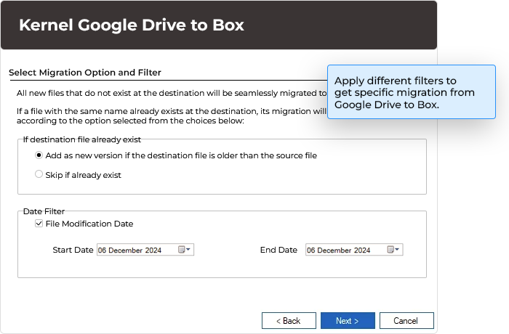509x334 pixels.
Task: Click 'If destination file already exist' label
Action: point(82,139)
